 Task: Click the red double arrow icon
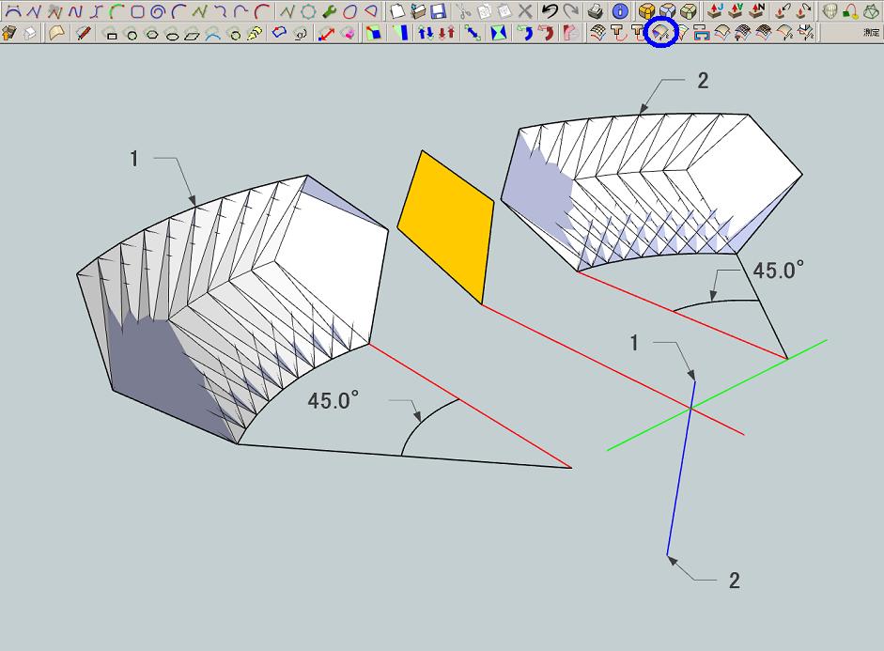point(326,33)
